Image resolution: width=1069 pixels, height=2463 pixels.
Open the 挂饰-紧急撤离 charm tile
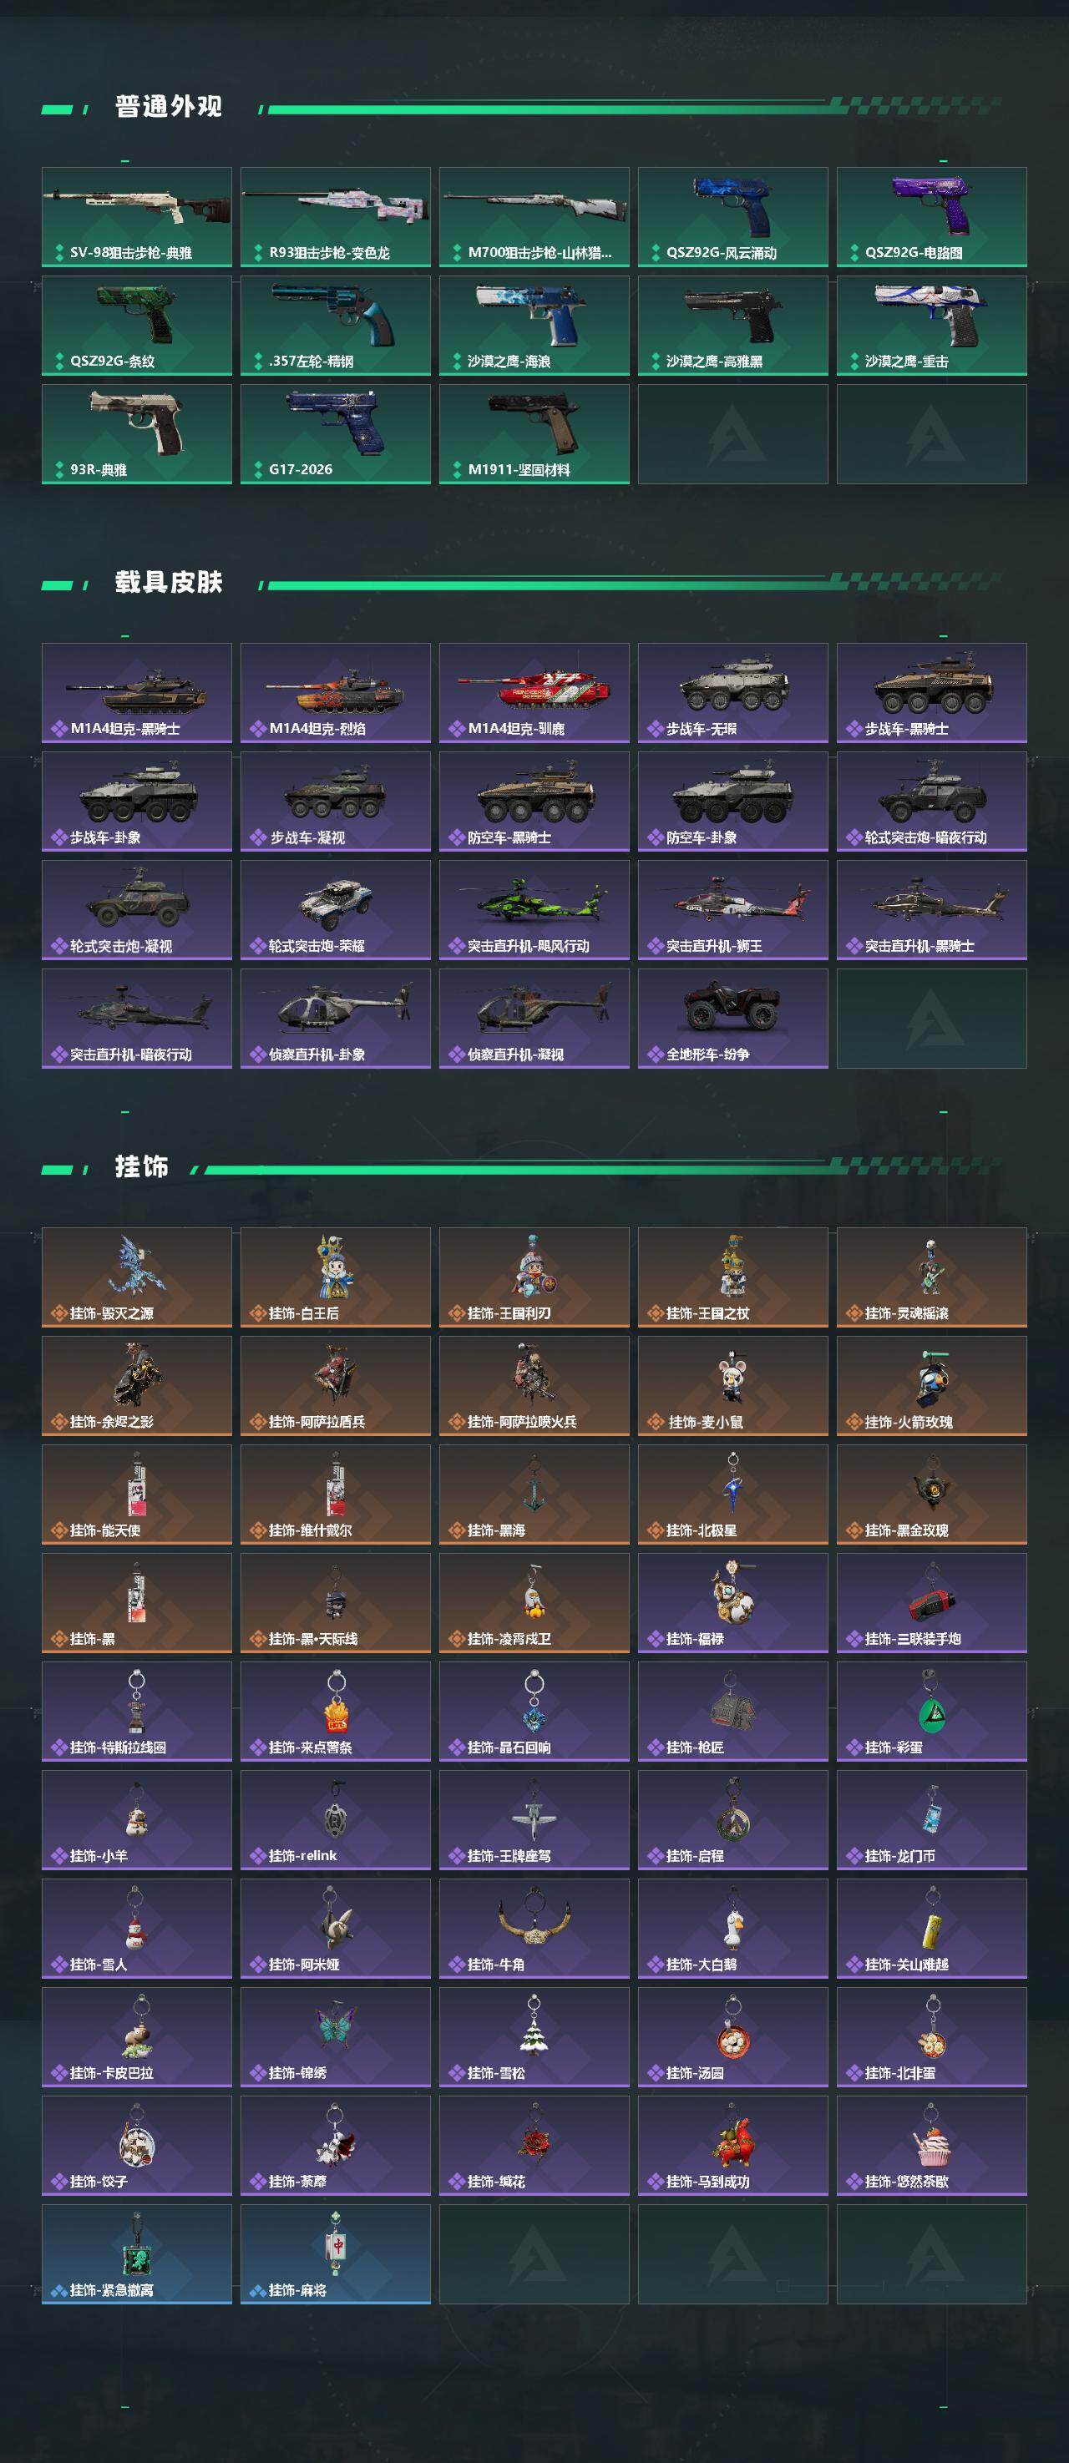[137, 2254]
